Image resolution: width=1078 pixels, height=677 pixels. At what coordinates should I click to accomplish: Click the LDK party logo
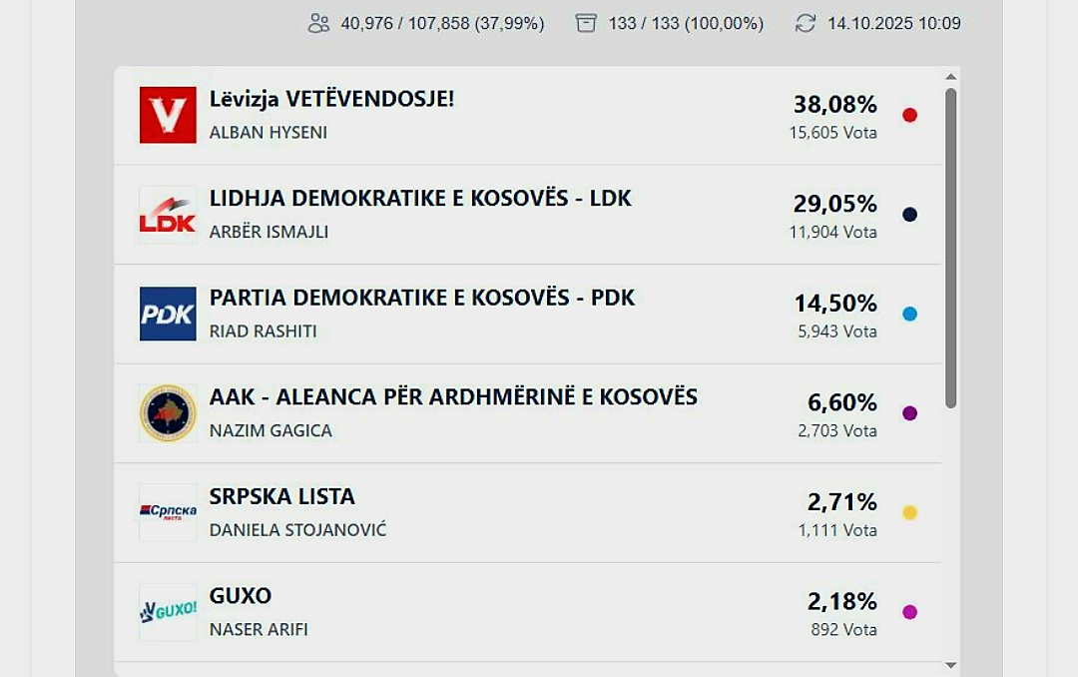tap(168, 215)
